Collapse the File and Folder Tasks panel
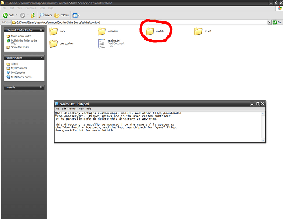Image resolution: width=283 pixels, height=219 pixels. click(41, 30)
